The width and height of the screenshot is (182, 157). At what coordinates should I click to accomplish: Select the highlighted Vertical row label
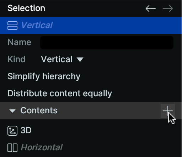pyautogui.click(x=37, y=25)
